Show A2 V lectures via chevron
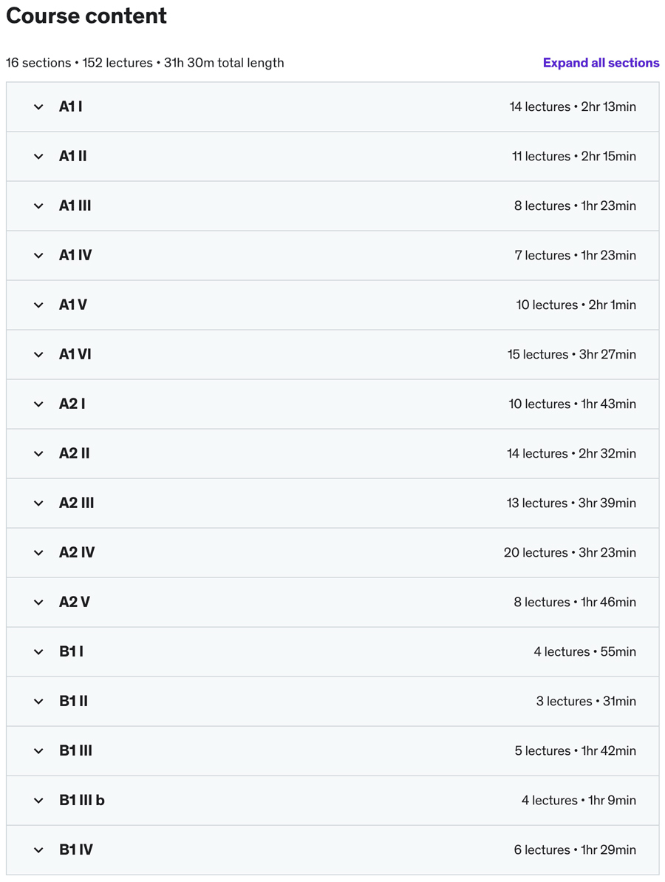Screen dimensions: 665x882 pos(38,602)
